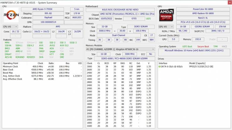Viewport: 232px width, 130px height.
Task: Select the OPN value 100-000000514
Action: (48, 22)
